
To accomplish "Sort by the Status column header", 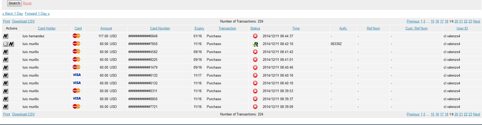I will click(x=255, y=28).
